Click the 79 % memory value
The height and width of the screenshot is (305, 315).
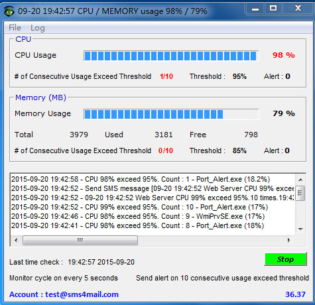pyautogui.click(x=284, y=113)
